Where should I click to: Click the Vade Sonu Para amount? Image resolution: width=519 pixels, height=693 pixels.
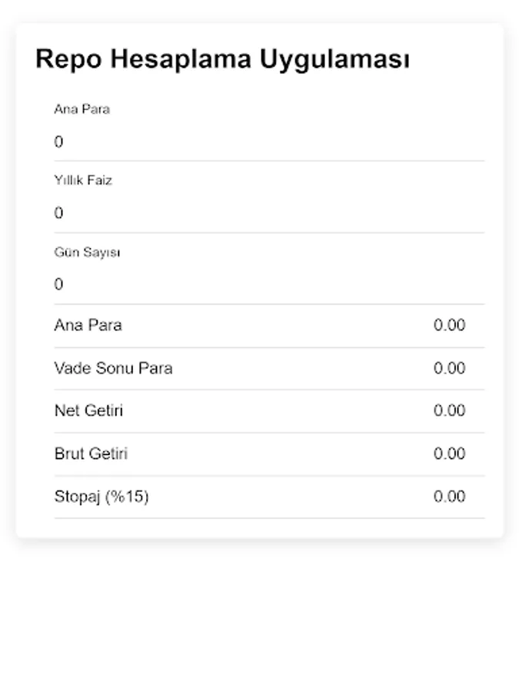pyautogui.click(x=449, y=368)
